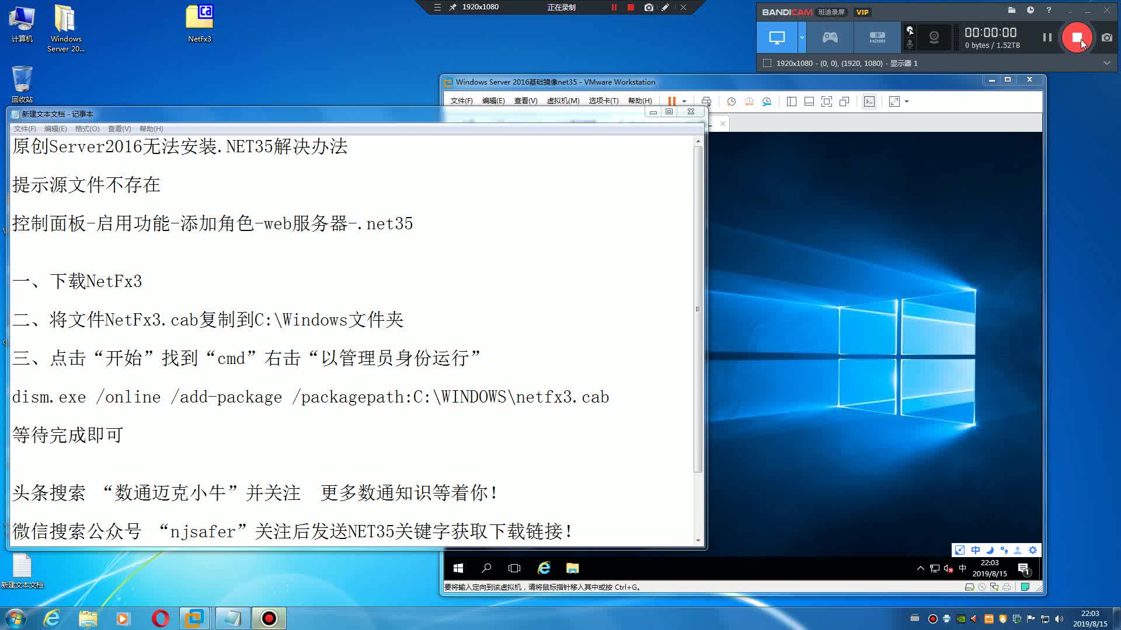The height and width of the screenshot is (630, 1121).
Task: Open Notepad's 查看(V) menu
Action: (119, 129)
